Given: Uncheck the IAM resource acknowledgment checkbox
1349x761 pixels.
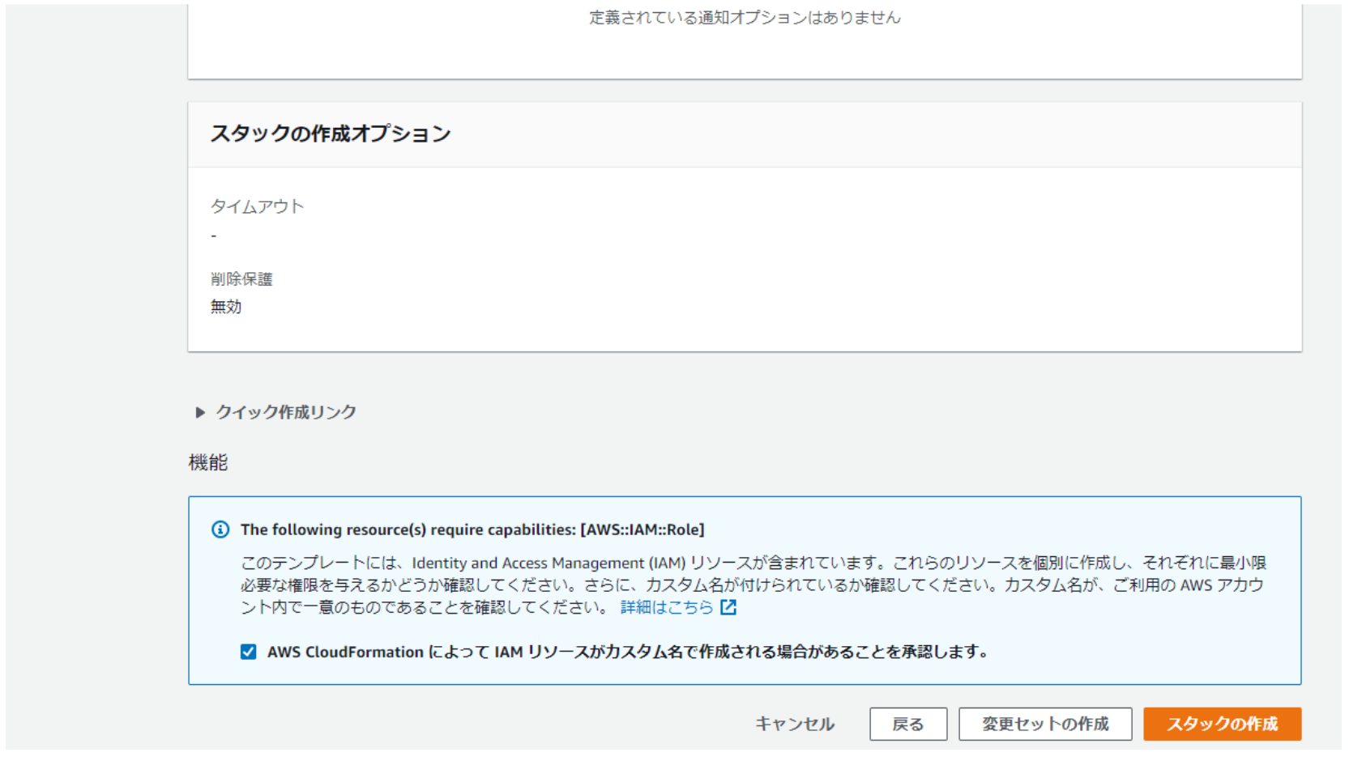Looking at the screenshot, I should (249, 652).
